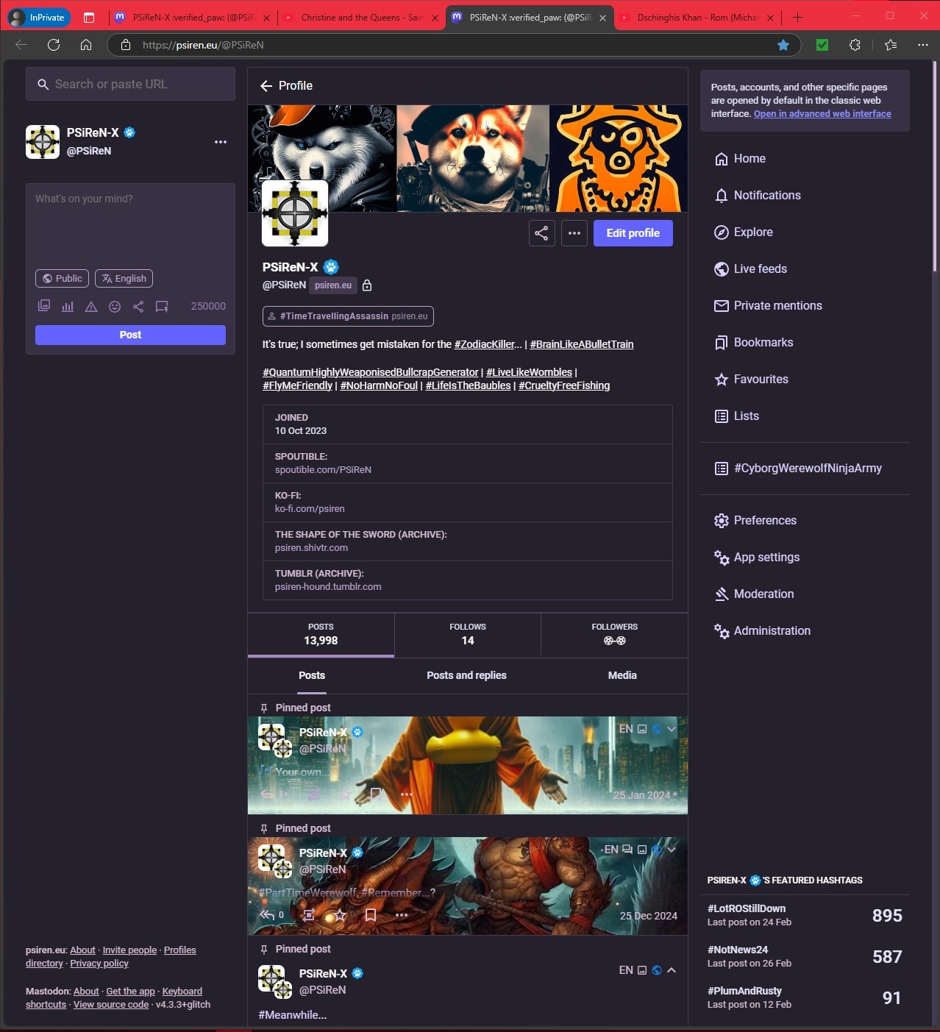Click the FOLLOWS 14 counter
The width and height of the screenshot is (940, 1032).
click(468, 634)
